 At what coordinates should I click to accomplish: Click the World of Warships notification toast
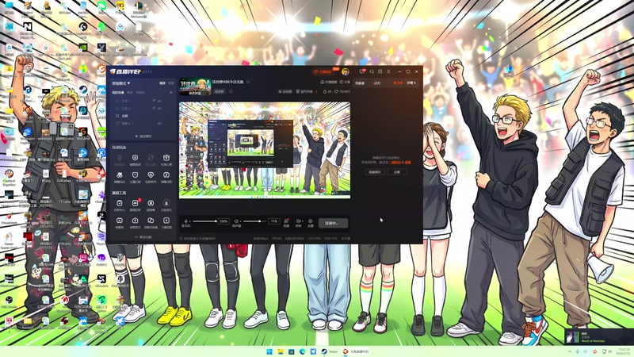coord(599,336)
